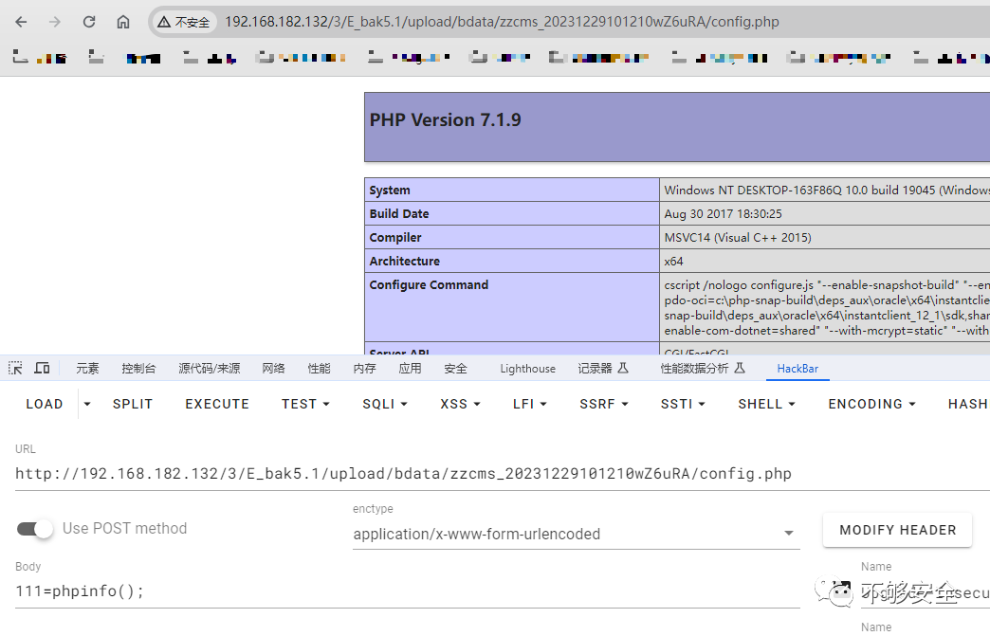This screenshot has width=990, height=636.
Task: Click the Compiler row label
Action: [395, 237]
